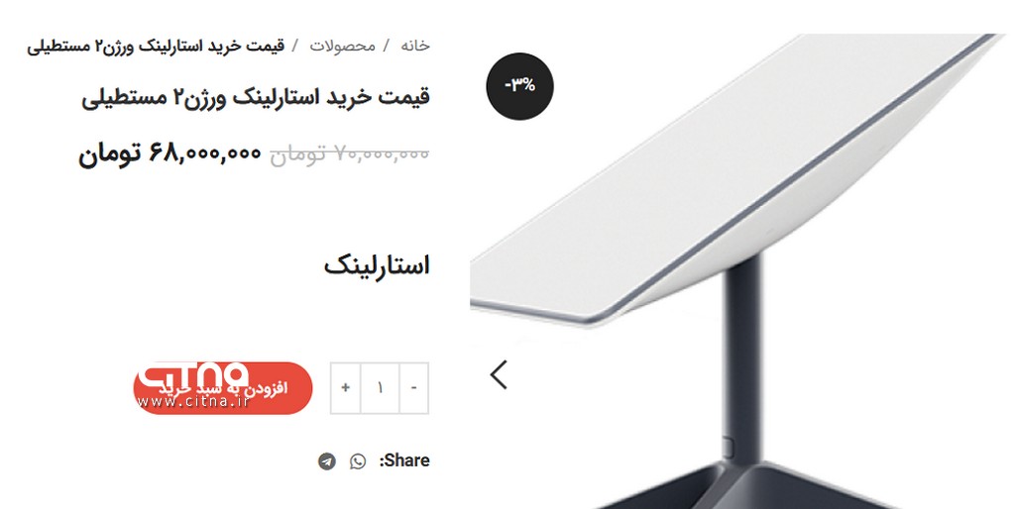The width and height of the screenshot is (1015, 509).
Task: Select the quantity input field
Action: [380, 387]
